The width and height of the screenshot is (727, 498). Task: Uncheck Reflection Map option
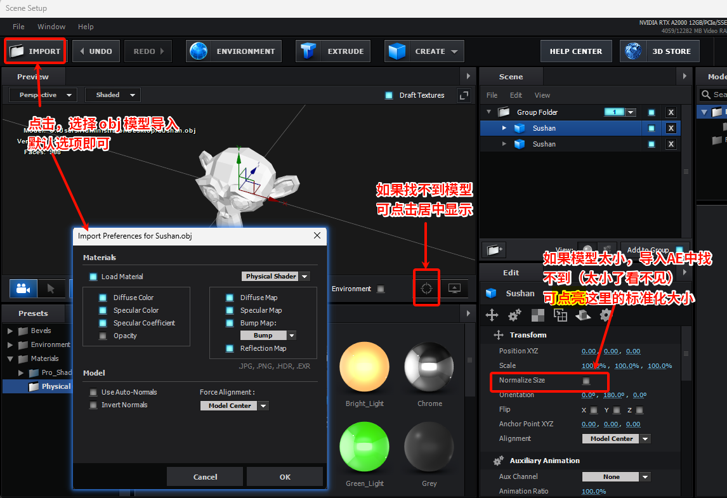[230, 348]
